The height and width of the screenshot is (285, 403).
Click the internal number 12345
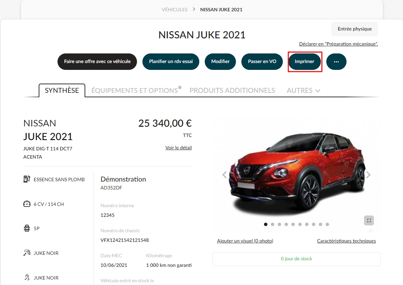coord(108,215)
